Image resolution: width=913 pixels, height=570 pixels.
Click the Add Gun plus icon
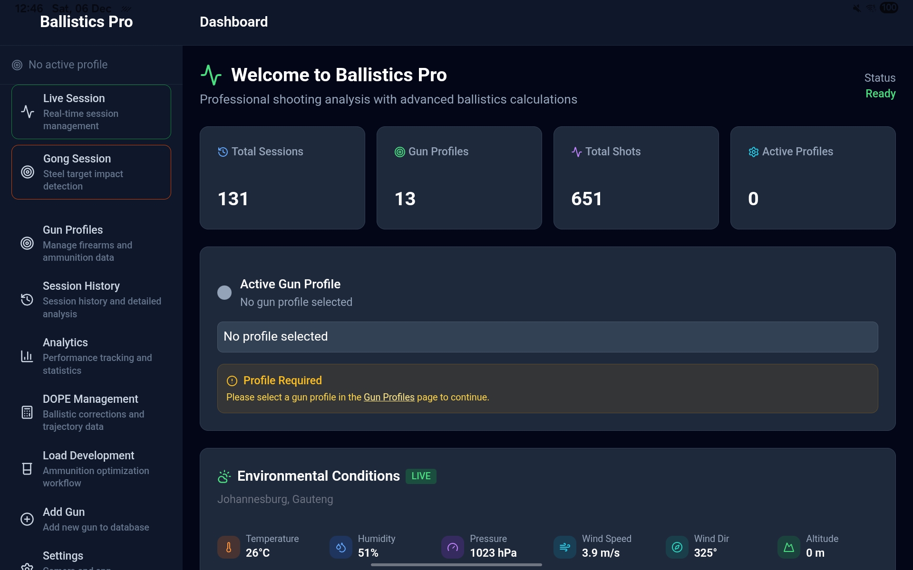click(x=27, y=520)
